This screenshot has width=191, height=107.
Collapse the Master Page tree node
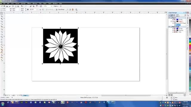[x=169, y=27]
